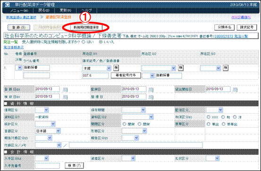Open the 形態区分 dropdown
This screenshot has width=261, height=171.
point(135,131)
